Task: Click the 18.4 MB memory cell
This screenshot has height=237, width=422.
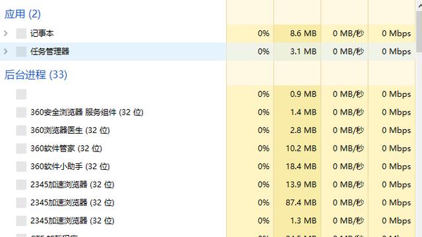Action: 297,167
